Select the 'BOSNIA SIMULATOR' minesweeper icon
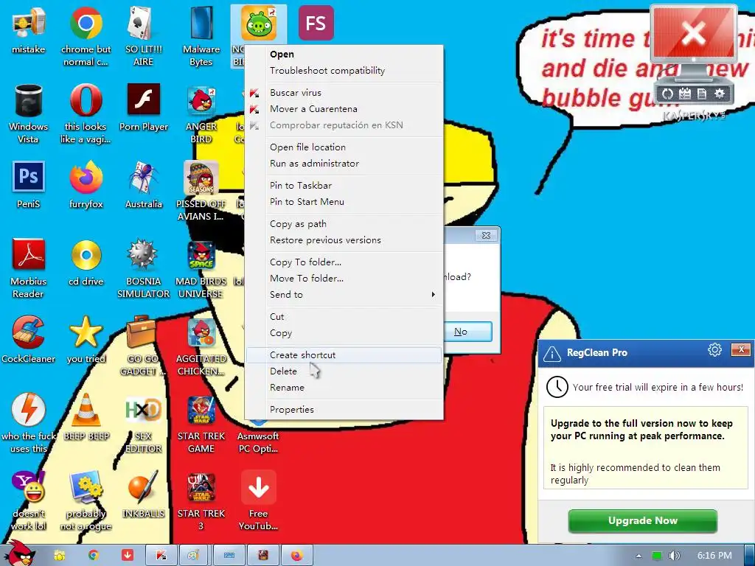Screen dimensions: 755x566 click(x=143, y=268)
